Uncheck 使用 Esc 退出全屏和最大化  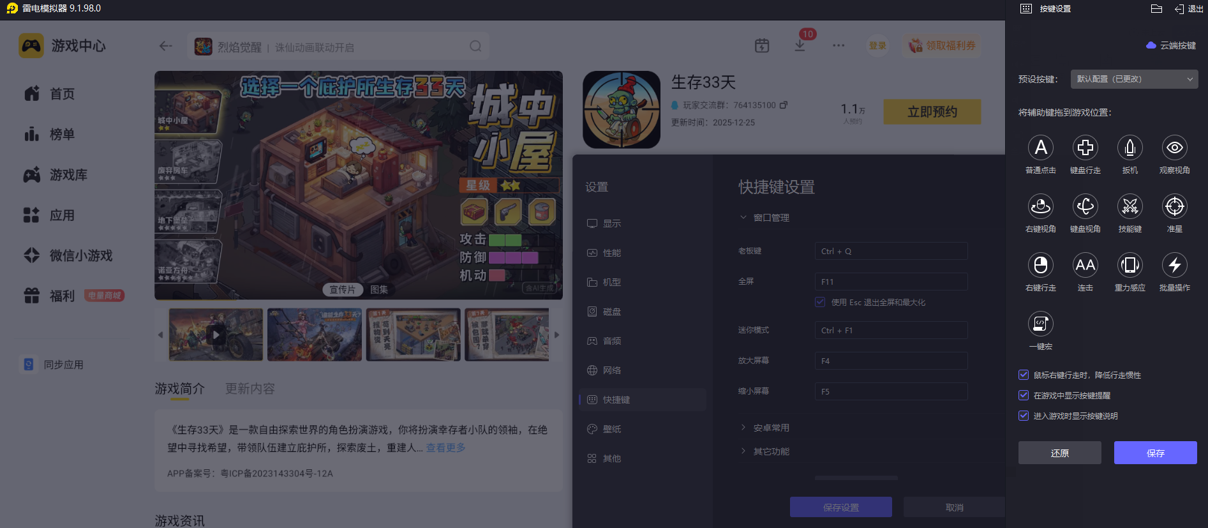point(820,302)
